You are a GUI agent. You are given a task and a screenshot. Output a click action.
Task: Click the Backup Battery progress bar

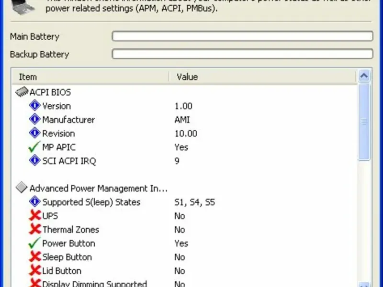pyautogui.click(x=243, y=54)
